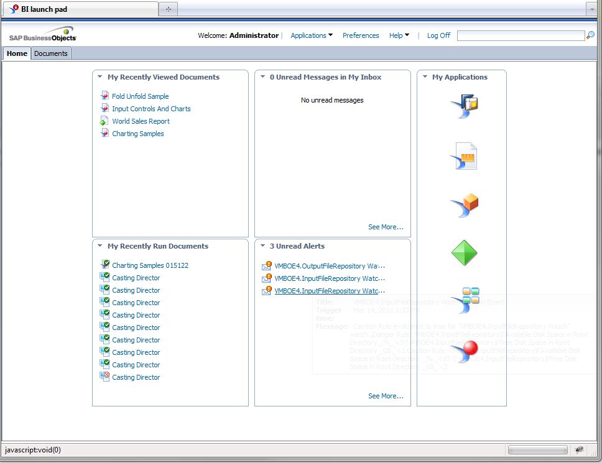Click the search magnifier icon
Viewport: 602px width, 463px height.
tap(590, 35)
